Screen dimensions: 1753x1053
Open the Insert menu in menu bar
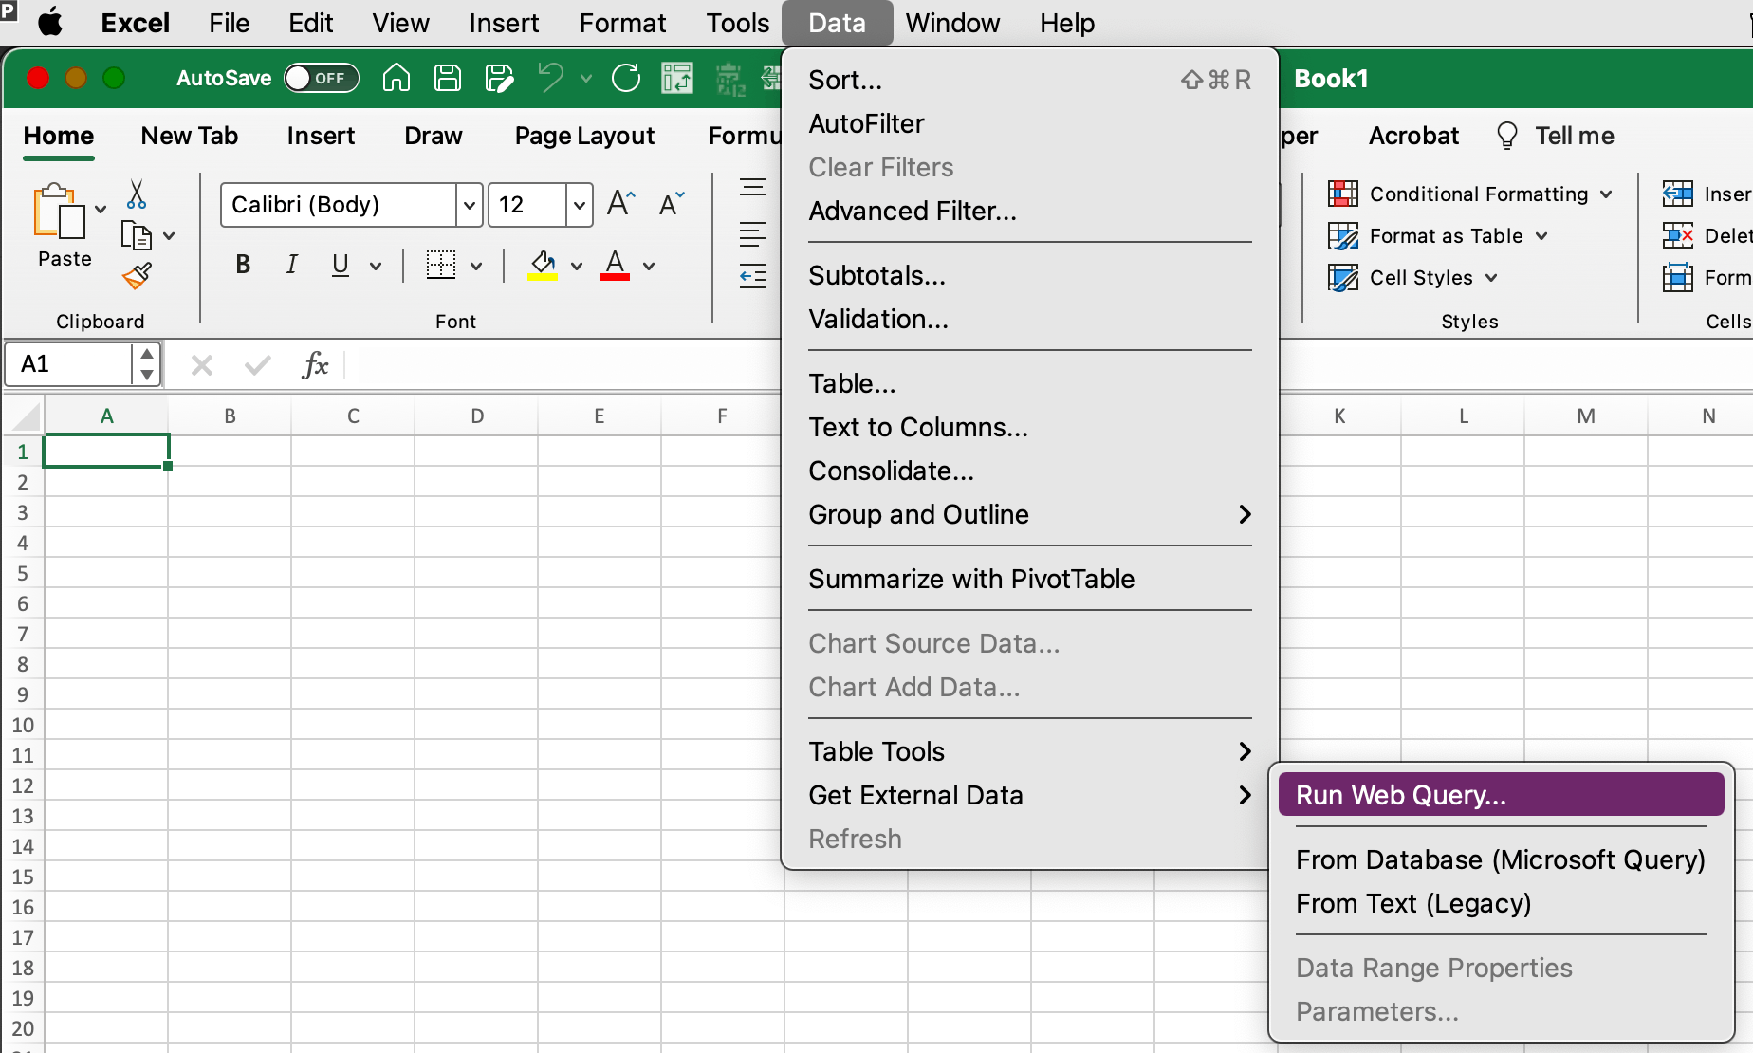[504, 23]
